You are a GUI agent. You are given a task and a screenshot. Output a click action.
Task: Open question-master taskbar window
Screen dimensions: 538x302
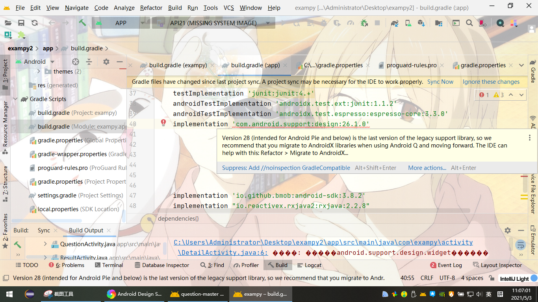coord(197,294)
